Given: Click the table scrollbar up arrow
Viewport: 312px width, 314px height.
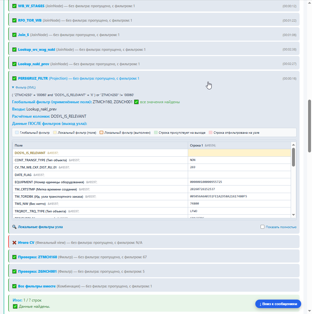Looking at the screenshot, I should pos(293,145).
